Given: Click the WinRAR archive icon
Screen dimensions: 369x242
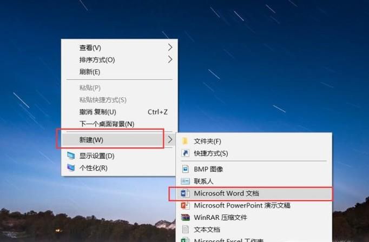Looking at the screenshot, I should click(x=185, y=217).
